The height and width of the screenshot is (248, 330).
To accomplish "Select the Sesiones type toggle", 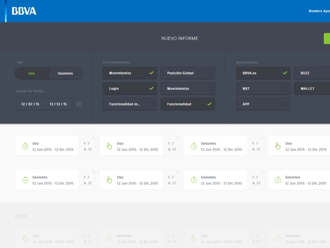I will coord(65,74).
